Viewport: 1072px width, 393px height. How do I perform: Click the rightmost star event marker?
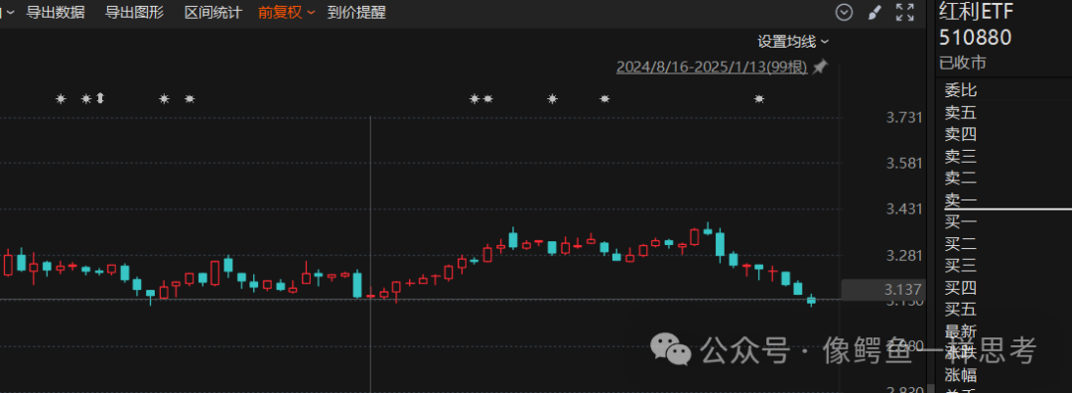(x=759, y=99)
